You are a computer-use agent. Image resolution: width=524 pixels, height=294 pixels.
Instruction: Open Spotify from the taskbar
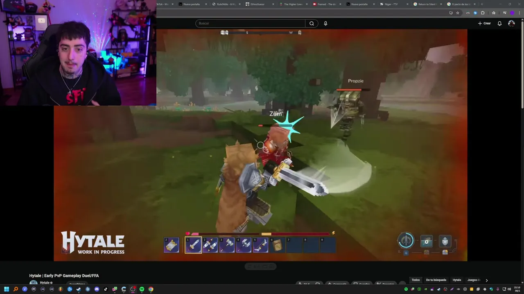[x=142, y=289]
